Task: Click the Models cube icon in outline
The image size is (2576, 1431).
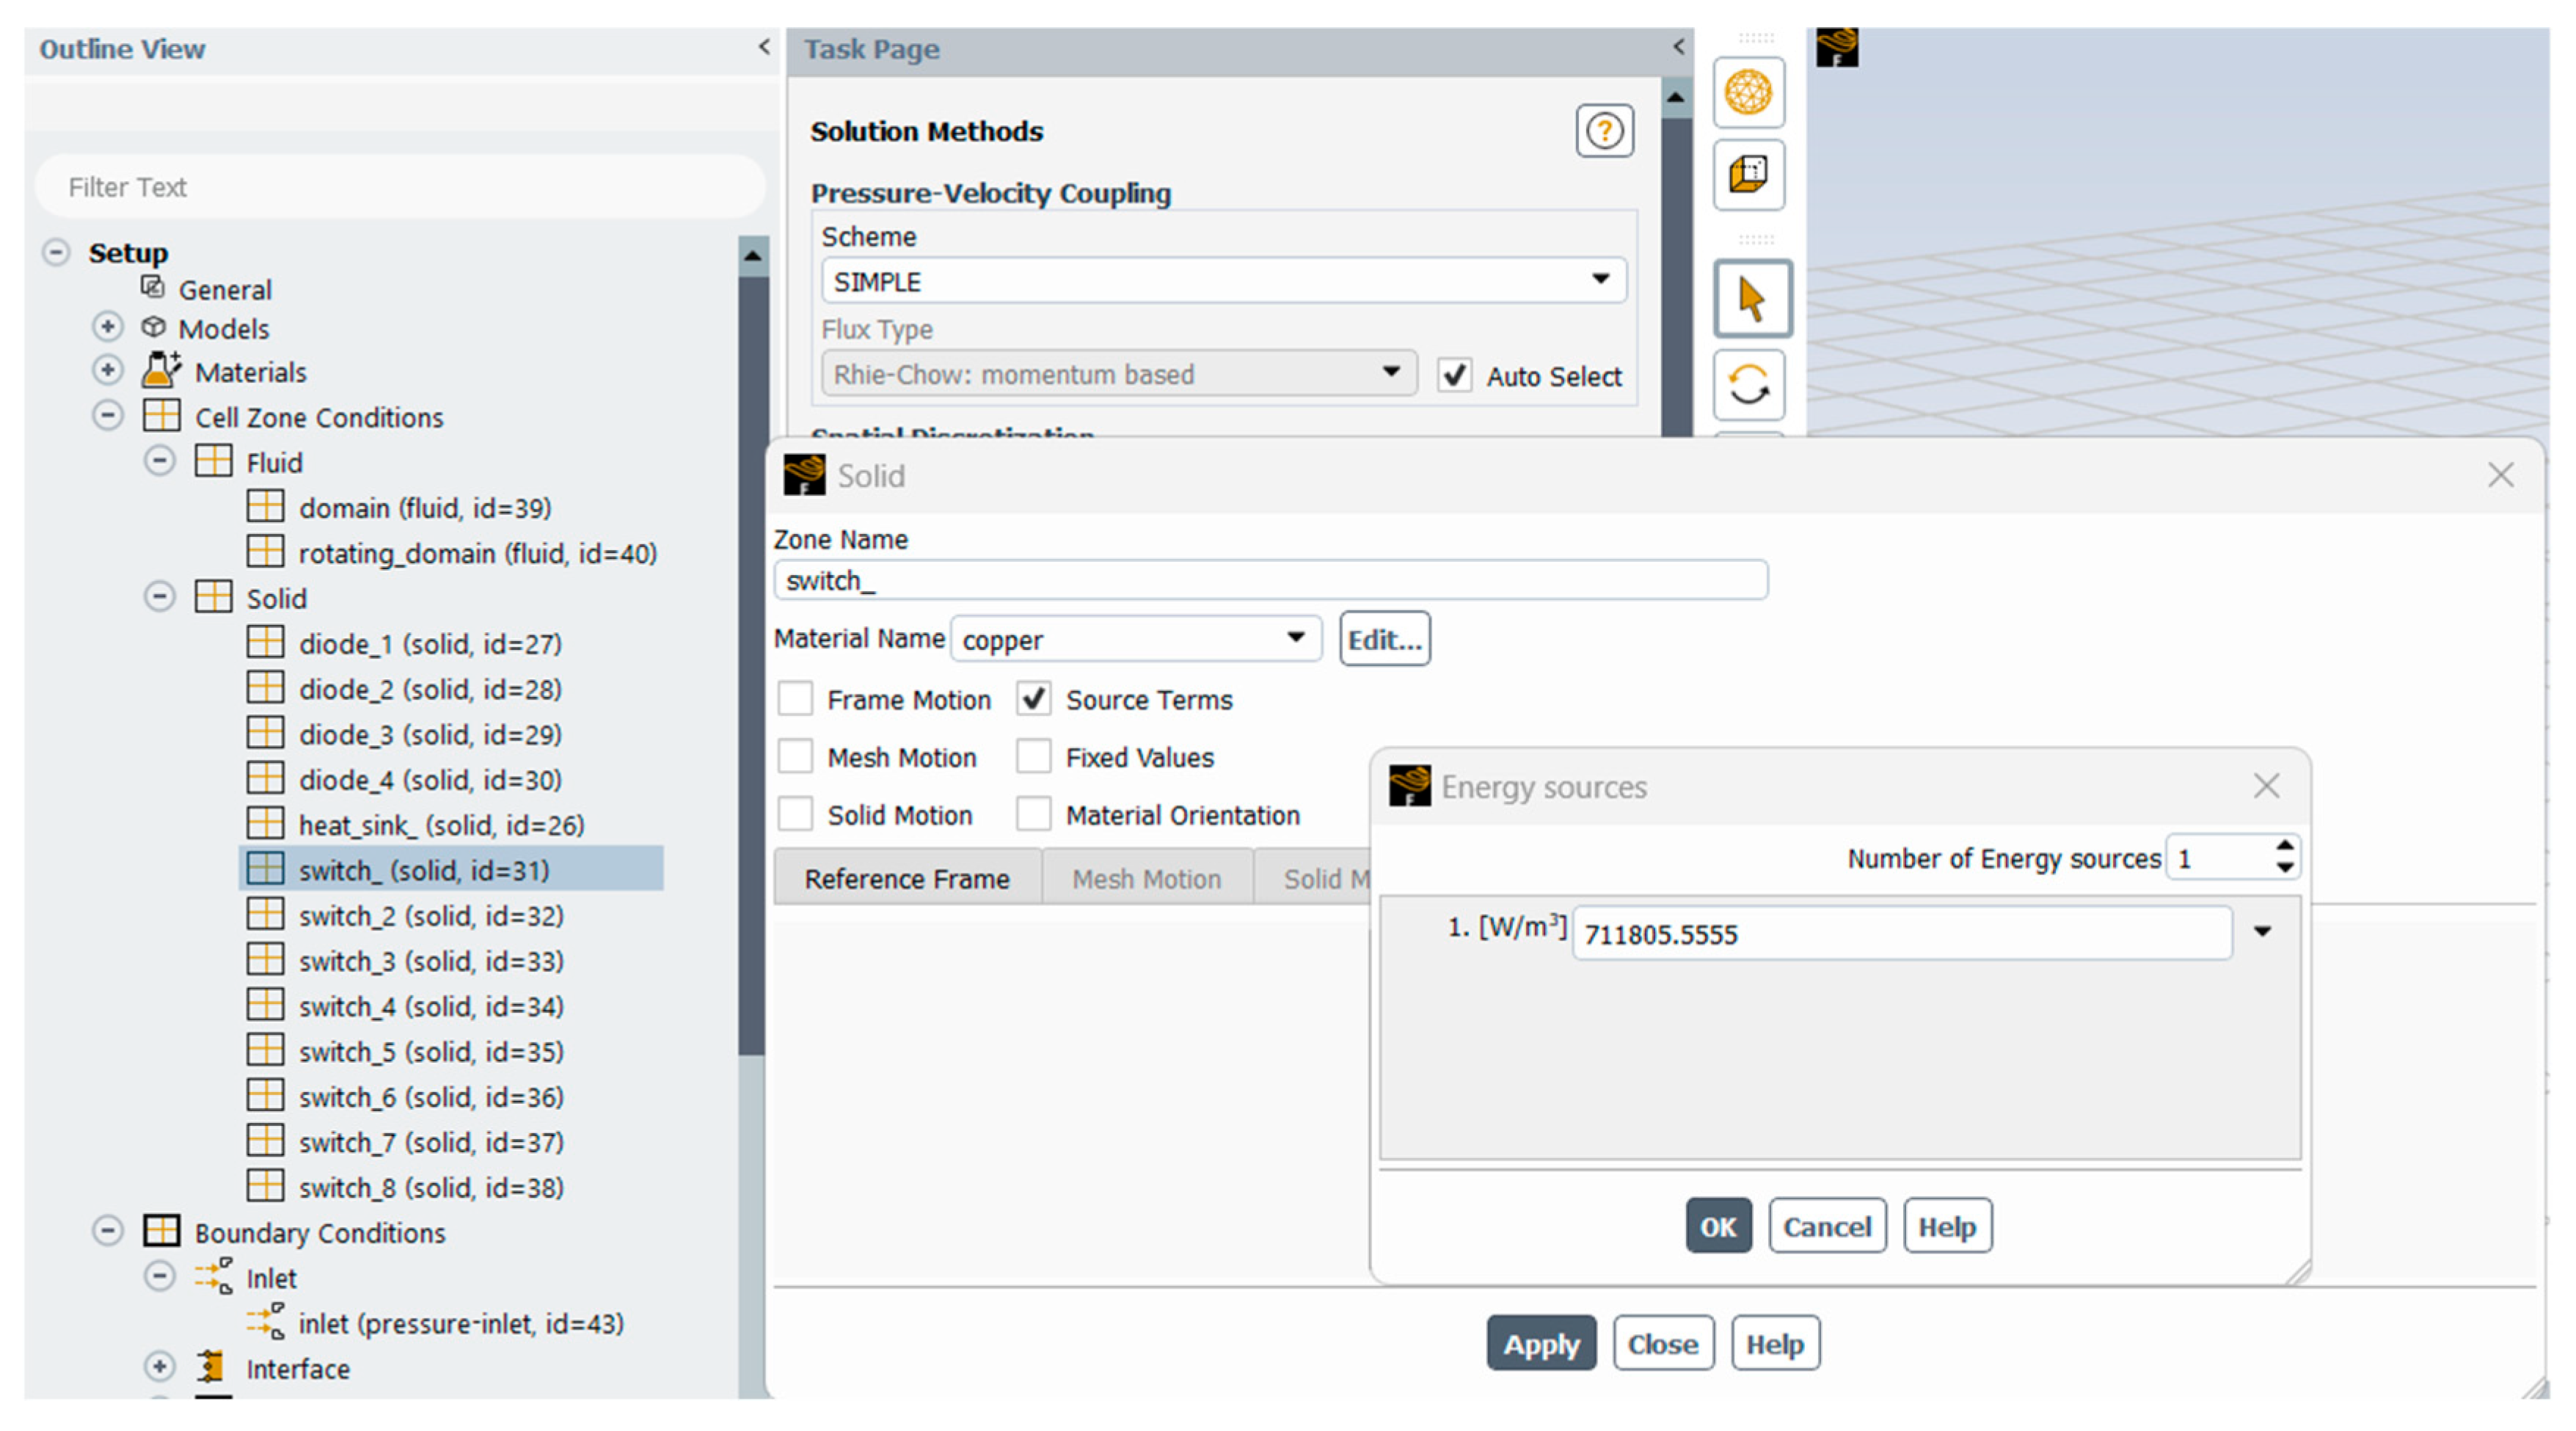Action: pyautogui.click(x=153, y=327)
